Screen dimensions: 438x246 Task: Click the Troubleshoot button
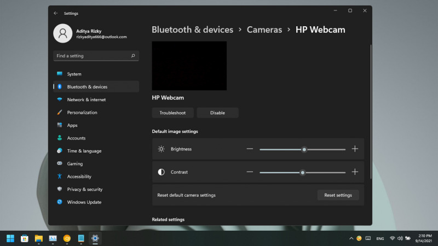click(x=172, y=113)
